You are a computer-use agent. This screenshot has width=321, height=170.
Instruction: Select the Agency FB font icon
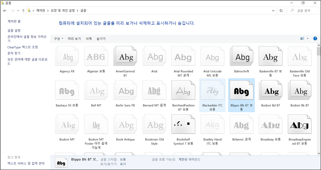[67, 57]
